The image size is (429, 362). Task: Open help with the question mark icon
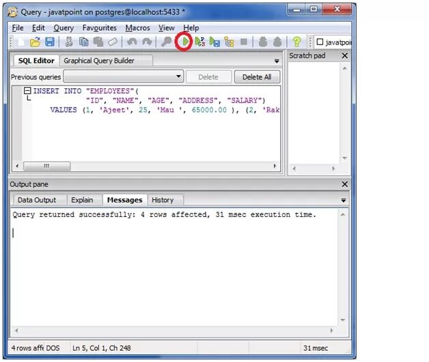click(297, 42)
